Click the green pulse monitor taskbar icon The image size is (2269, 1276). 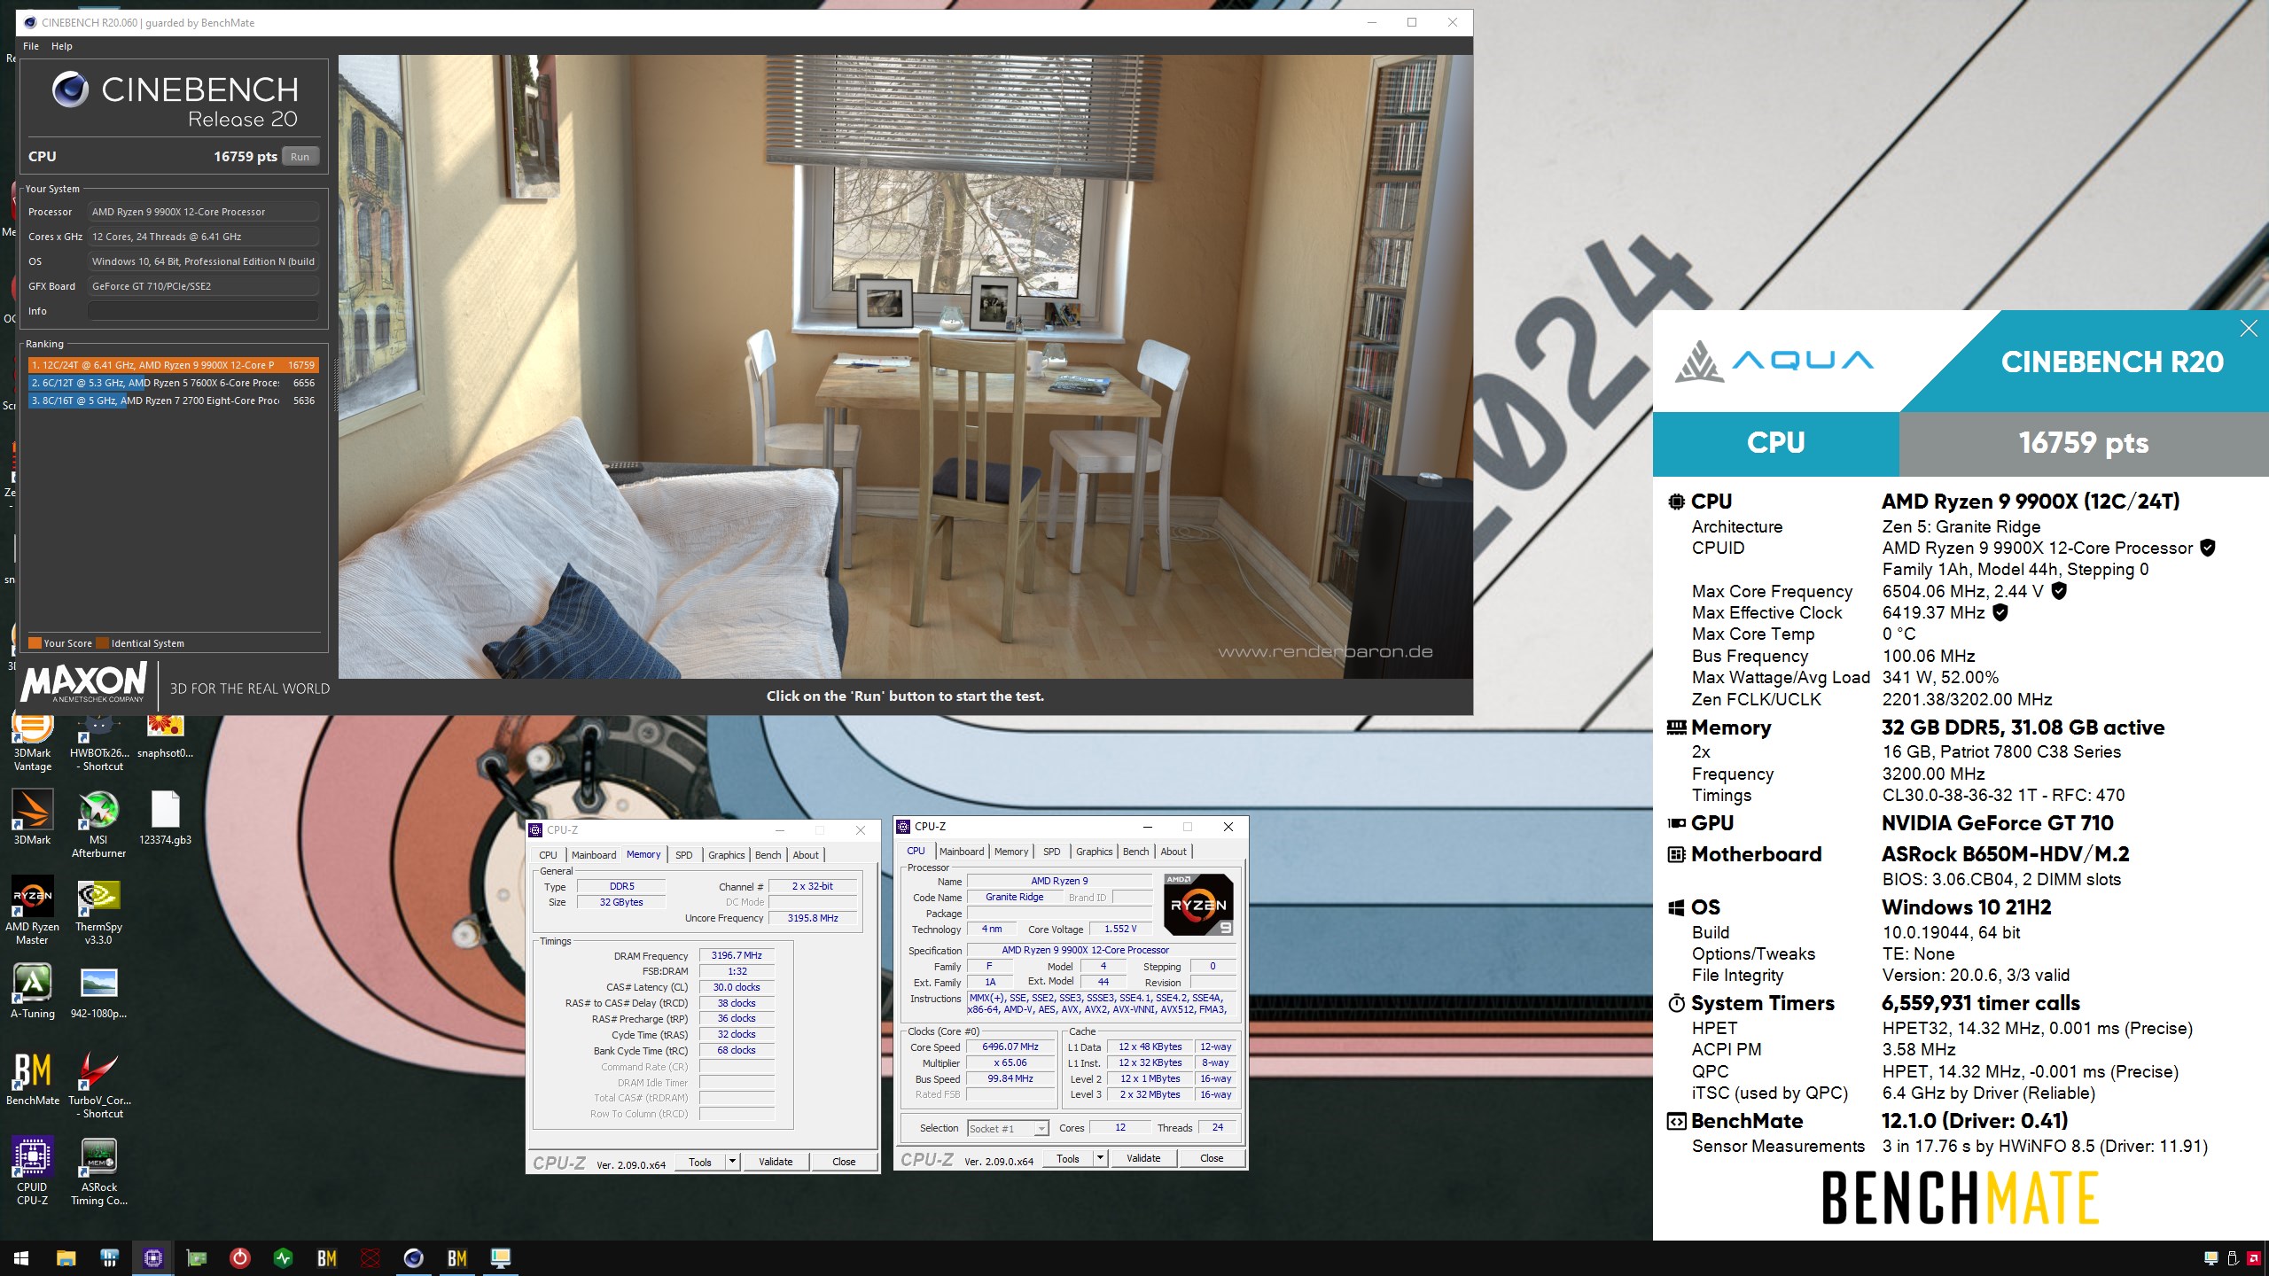click(283, 1258)
